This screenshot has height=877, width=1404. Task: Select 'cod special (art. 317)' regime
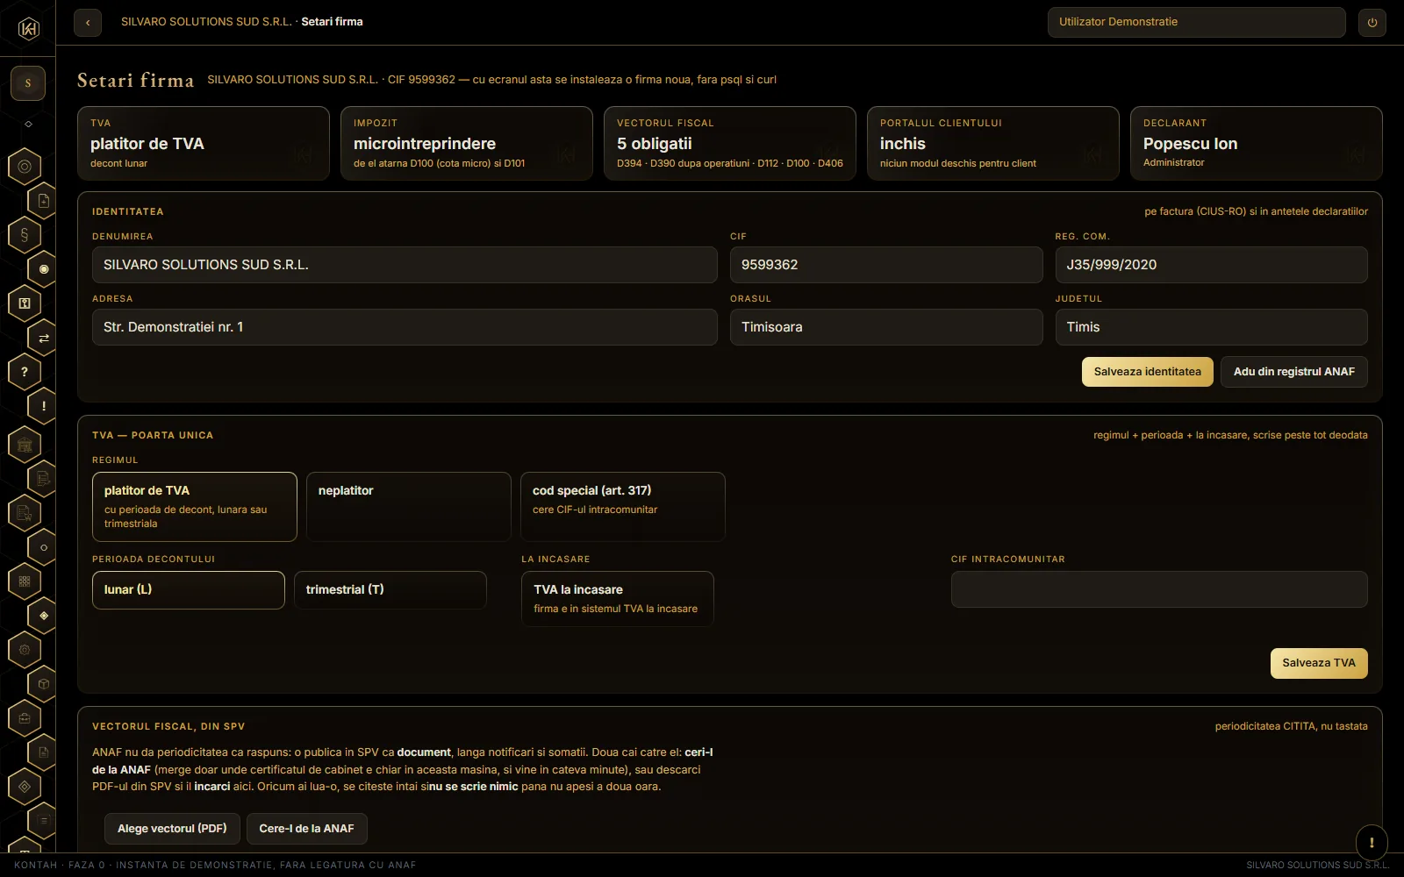pyautogui.click(x=623, y=507)
